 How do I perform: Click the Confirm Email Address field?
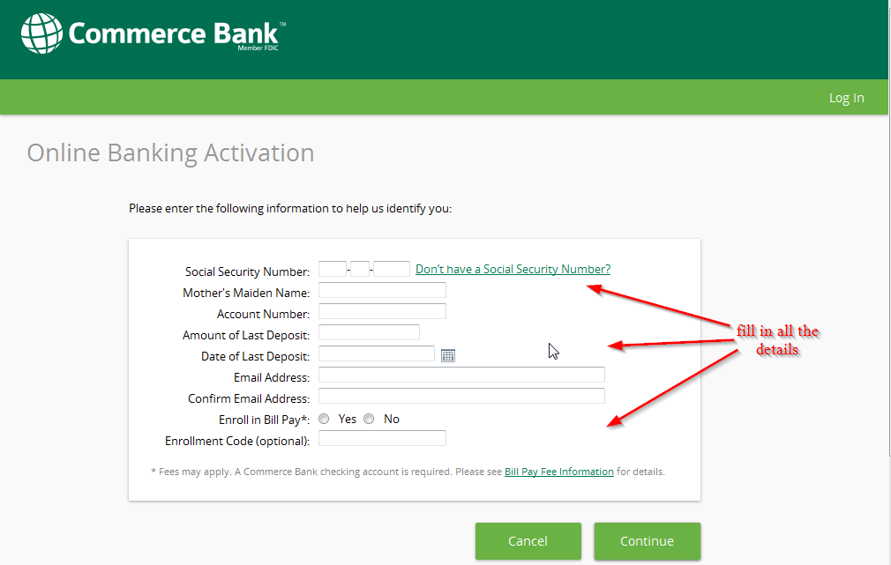tap(461, 396)
